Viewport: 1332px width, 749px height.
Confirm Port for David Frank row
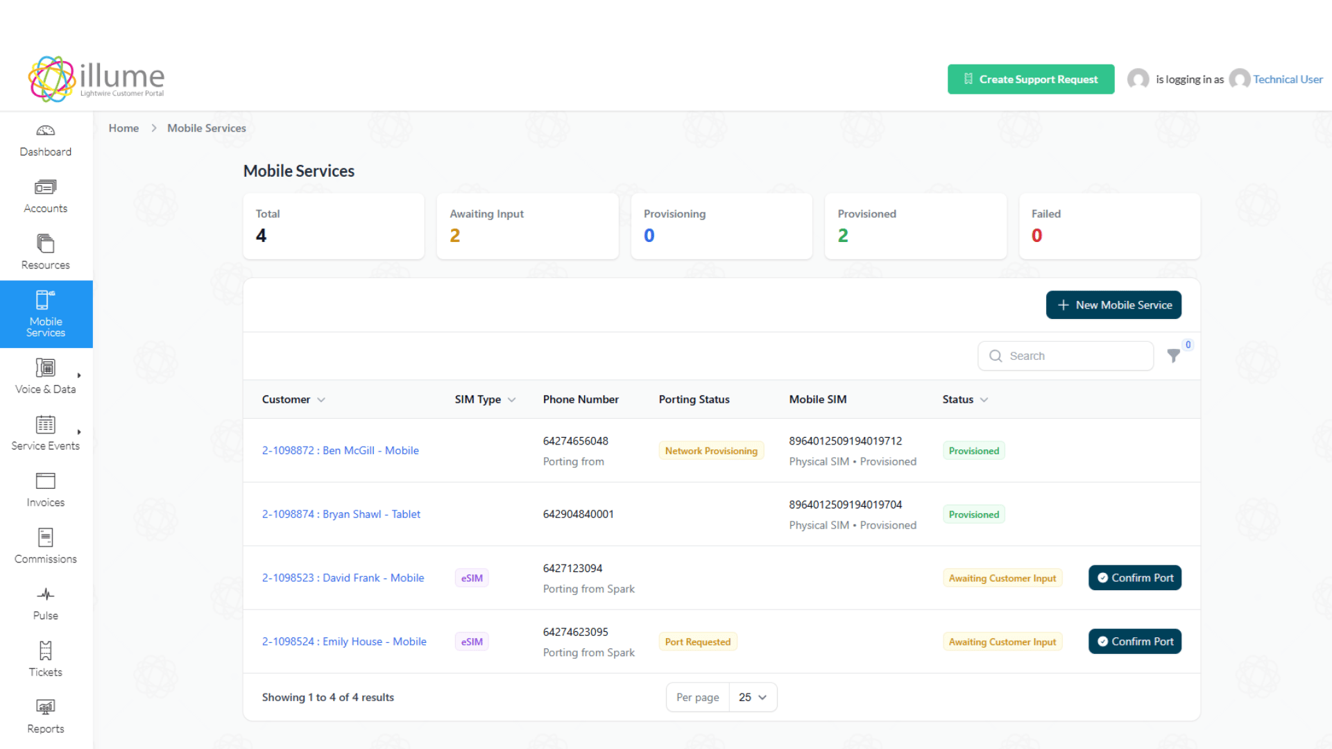tap(1135, 578)
